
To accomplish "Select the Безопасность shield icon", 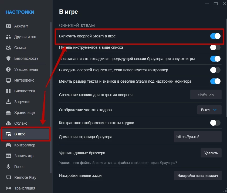I will 8,58.
